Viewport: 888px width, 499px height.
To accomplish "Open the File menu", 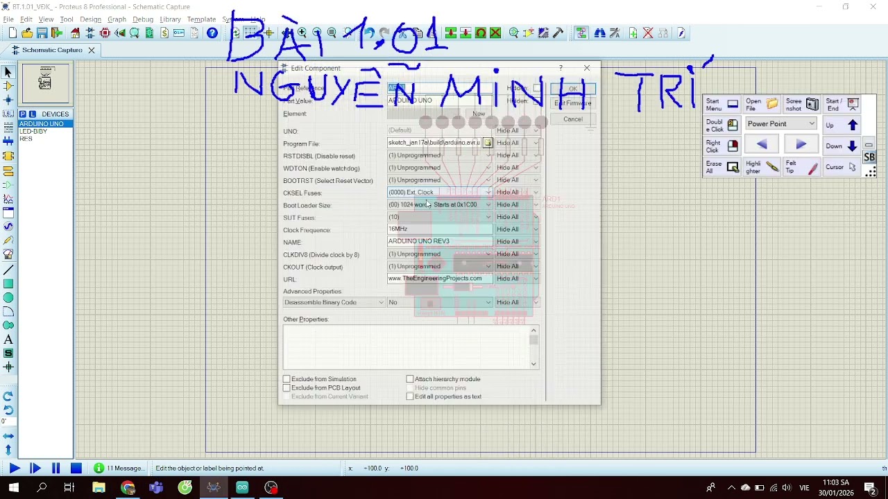I will 8,19.
